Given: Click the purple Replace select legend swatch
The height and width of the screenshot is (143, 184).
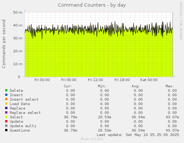Looking at the screenshot, I should 6,112.
